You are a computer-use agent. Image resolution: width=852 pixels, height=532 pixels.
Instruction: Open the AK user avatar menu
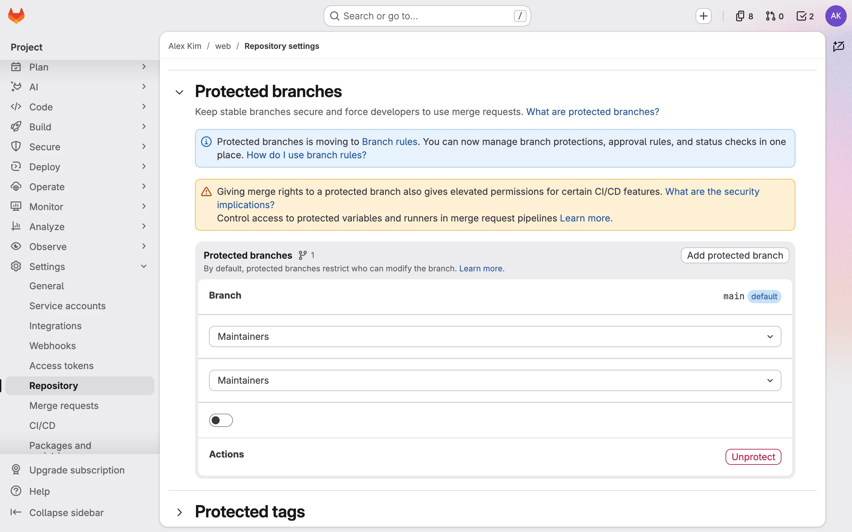coord(835,16)
